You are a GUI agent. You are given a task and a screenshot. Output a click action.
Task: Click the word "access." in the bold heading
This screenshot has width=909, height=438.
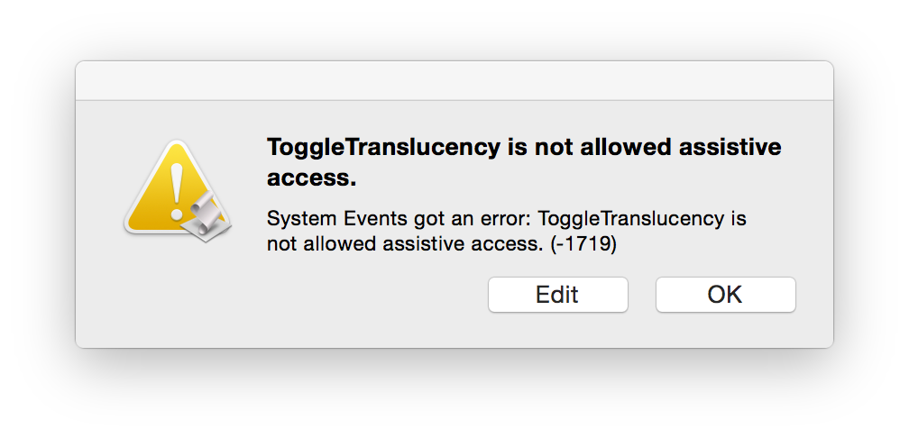coord(311,179)
